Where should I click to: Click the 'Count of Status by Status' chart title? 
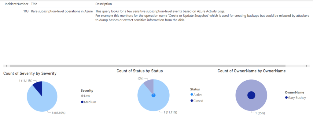coord(140,71)
